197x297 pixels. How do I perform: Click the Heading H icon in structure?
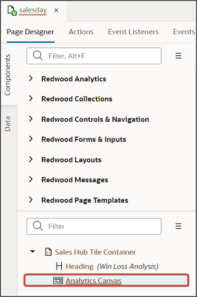59,266
